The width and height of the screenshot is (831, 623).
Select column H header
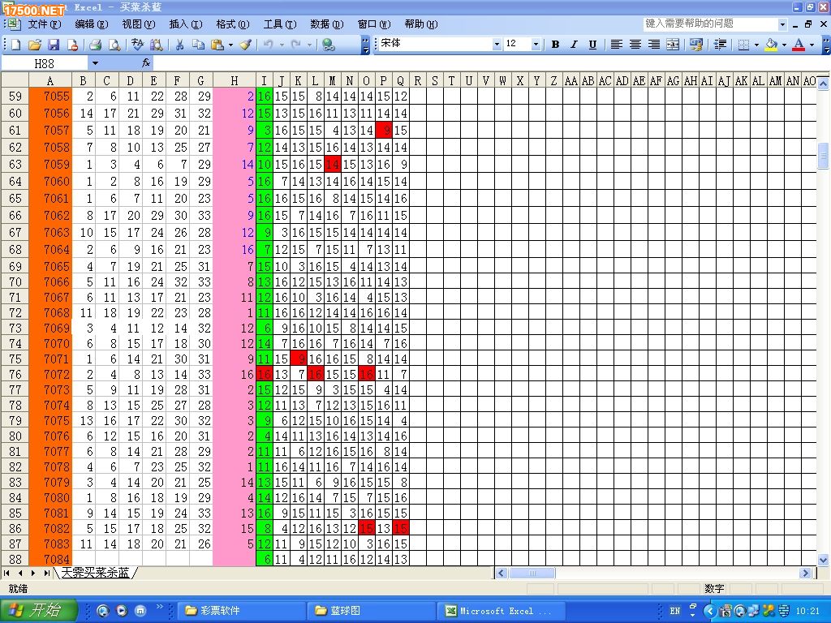click(x=235, y=80)
